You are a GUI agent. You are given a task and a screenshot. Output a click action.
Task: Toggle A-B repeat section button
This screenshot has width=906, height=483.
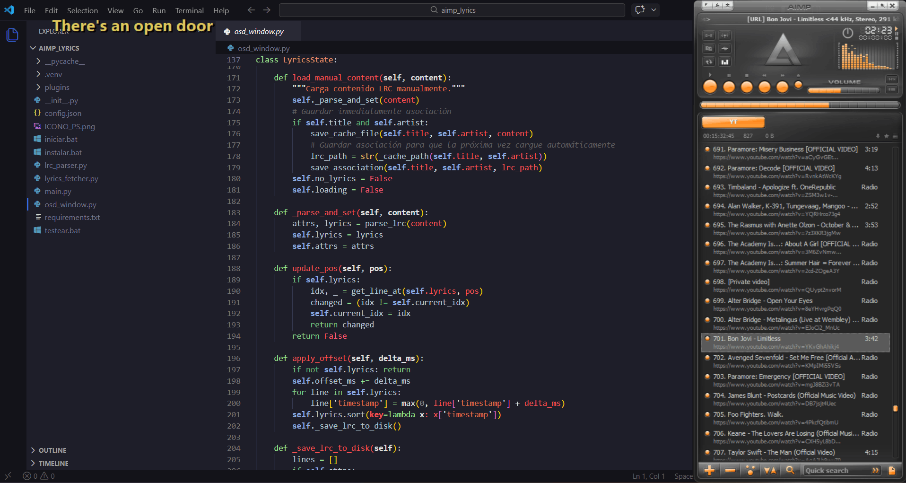click(709, 35)
